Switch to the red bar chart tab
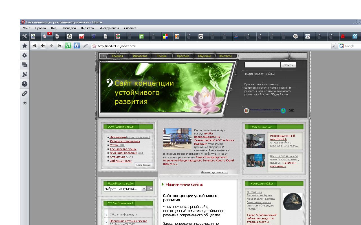This screenshot has width=361, height=225. (x=82, y=36)
